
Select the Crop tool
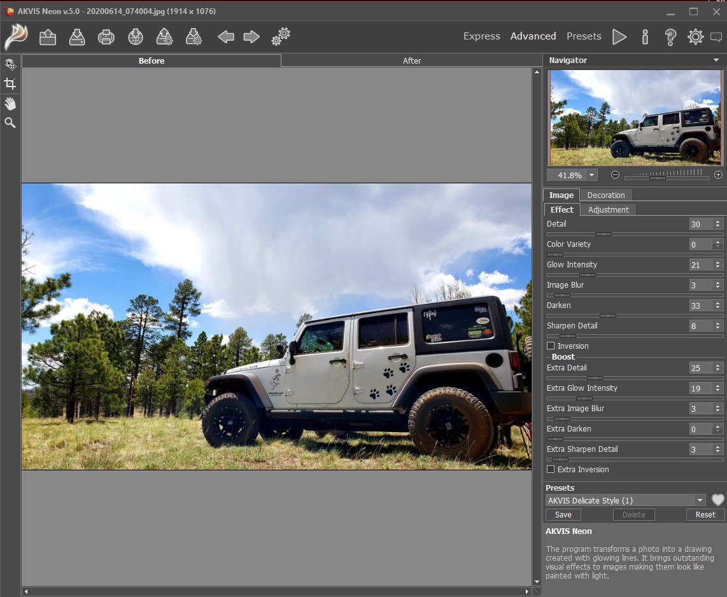pyautogui.click(x=10, y=83)
